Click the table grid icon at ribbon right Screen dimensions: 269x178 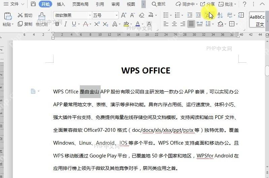click(241, 15)
